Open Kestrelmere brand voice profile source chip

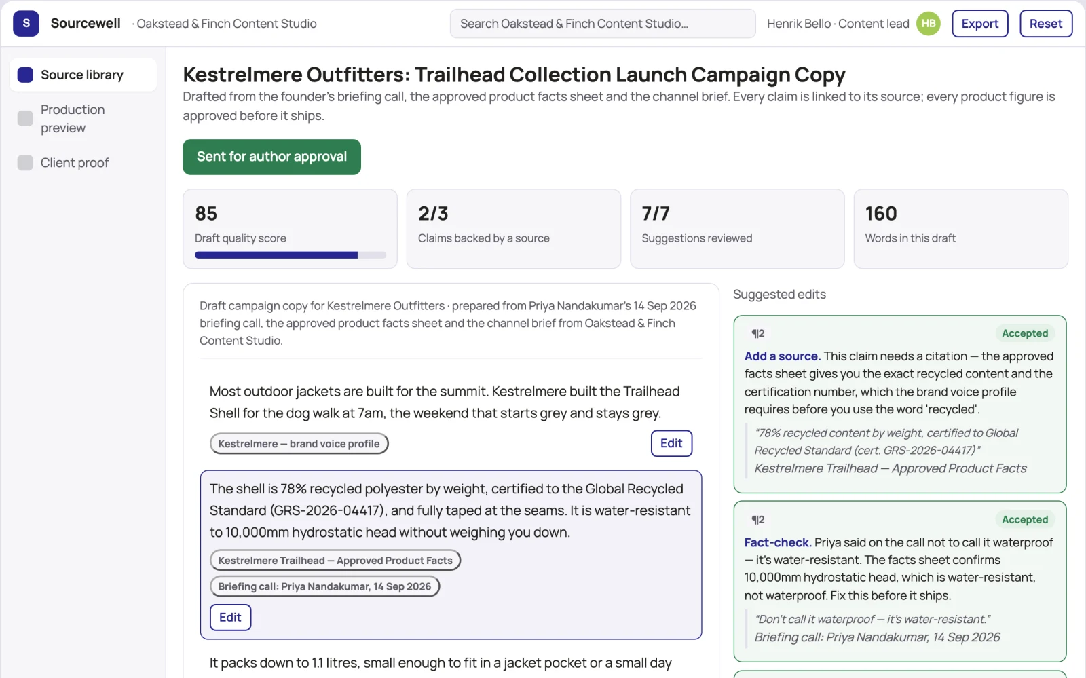(299, 444)
